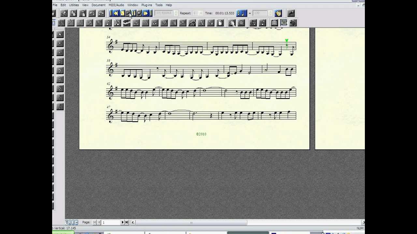The height and width of the screenshot is (234, 417).
Task: Select the Page Layout tool
Action: click(220, 23)
